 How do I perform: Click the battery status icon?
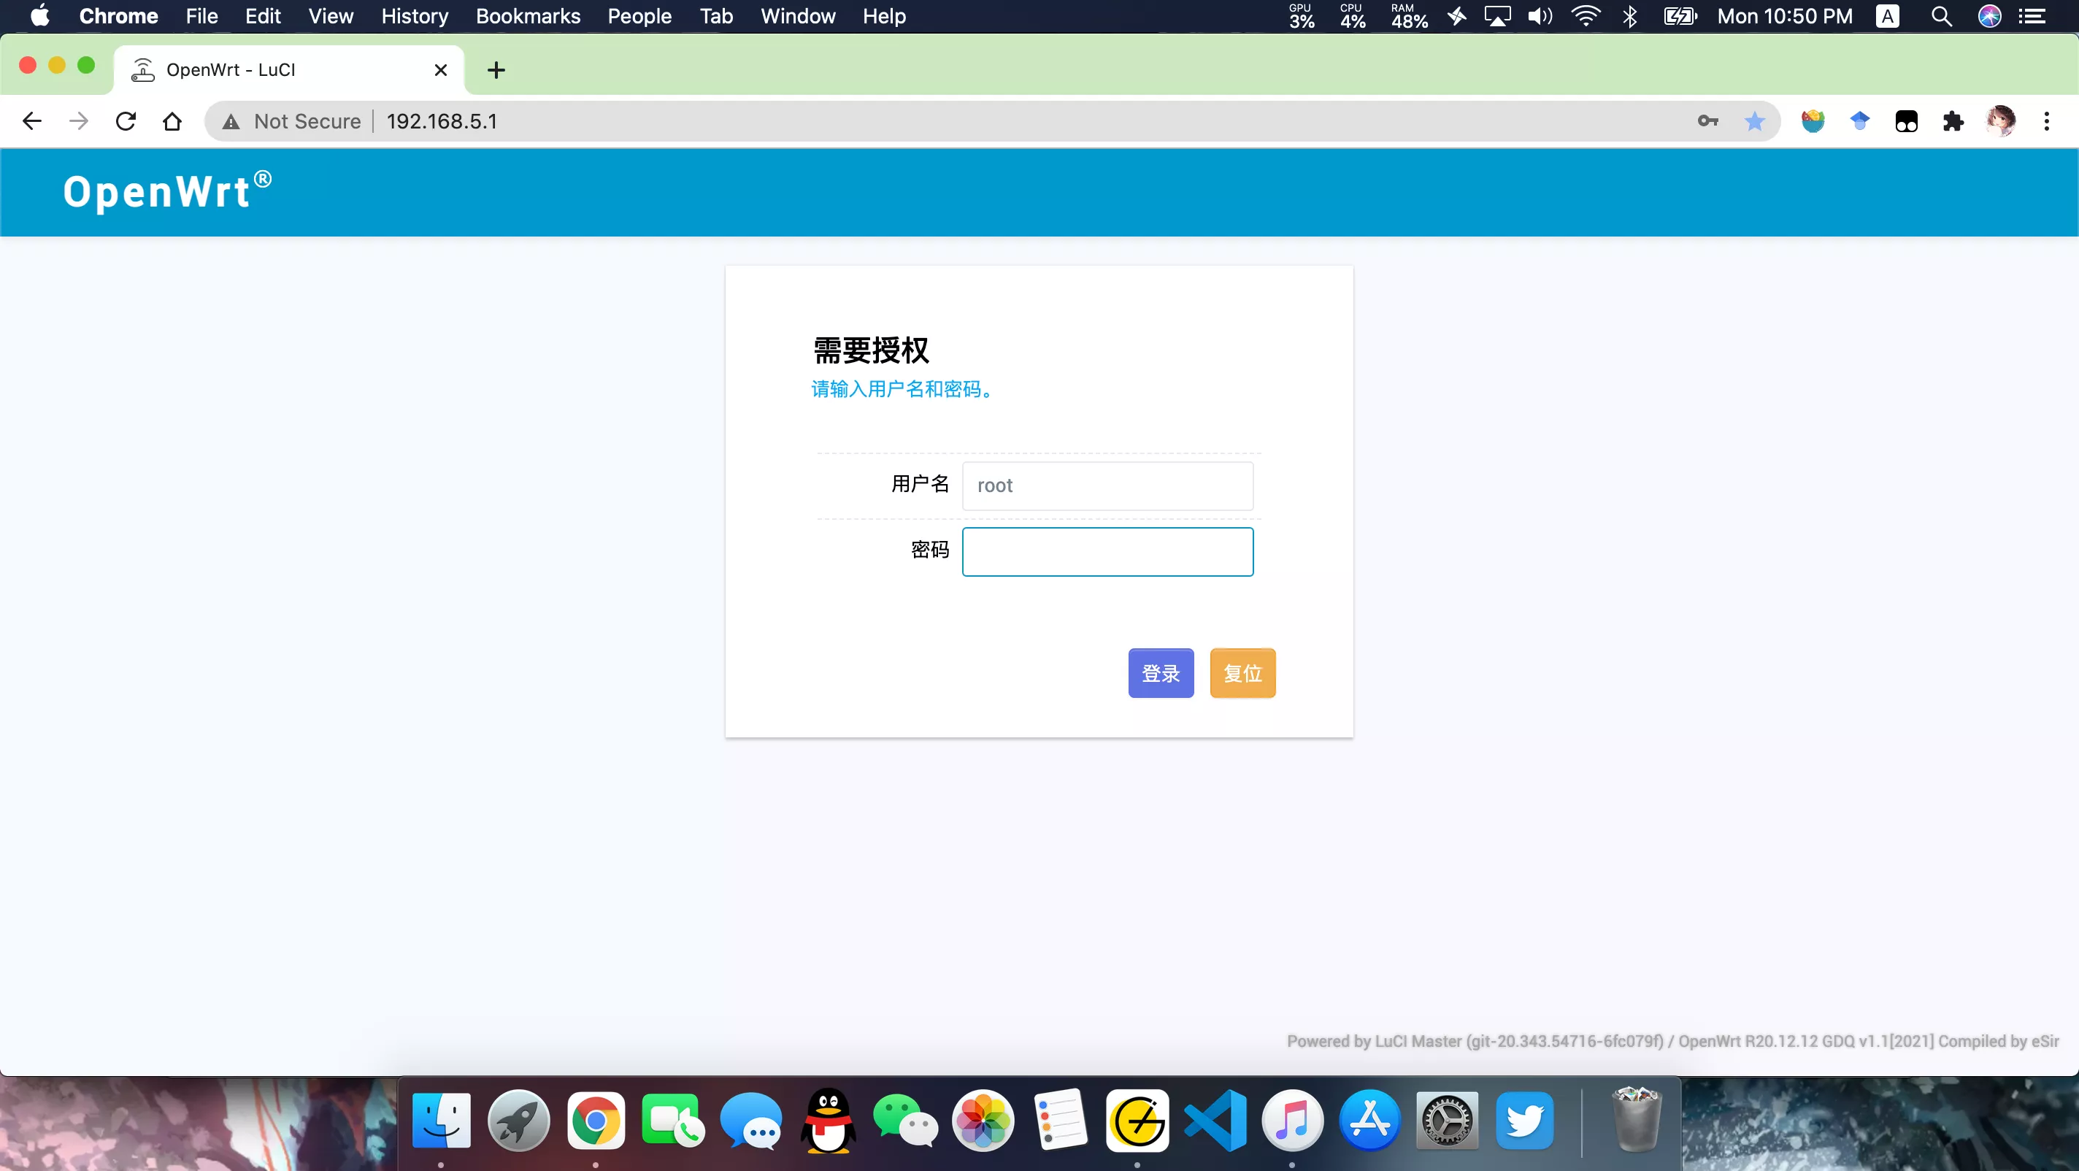pos(1680,16)
